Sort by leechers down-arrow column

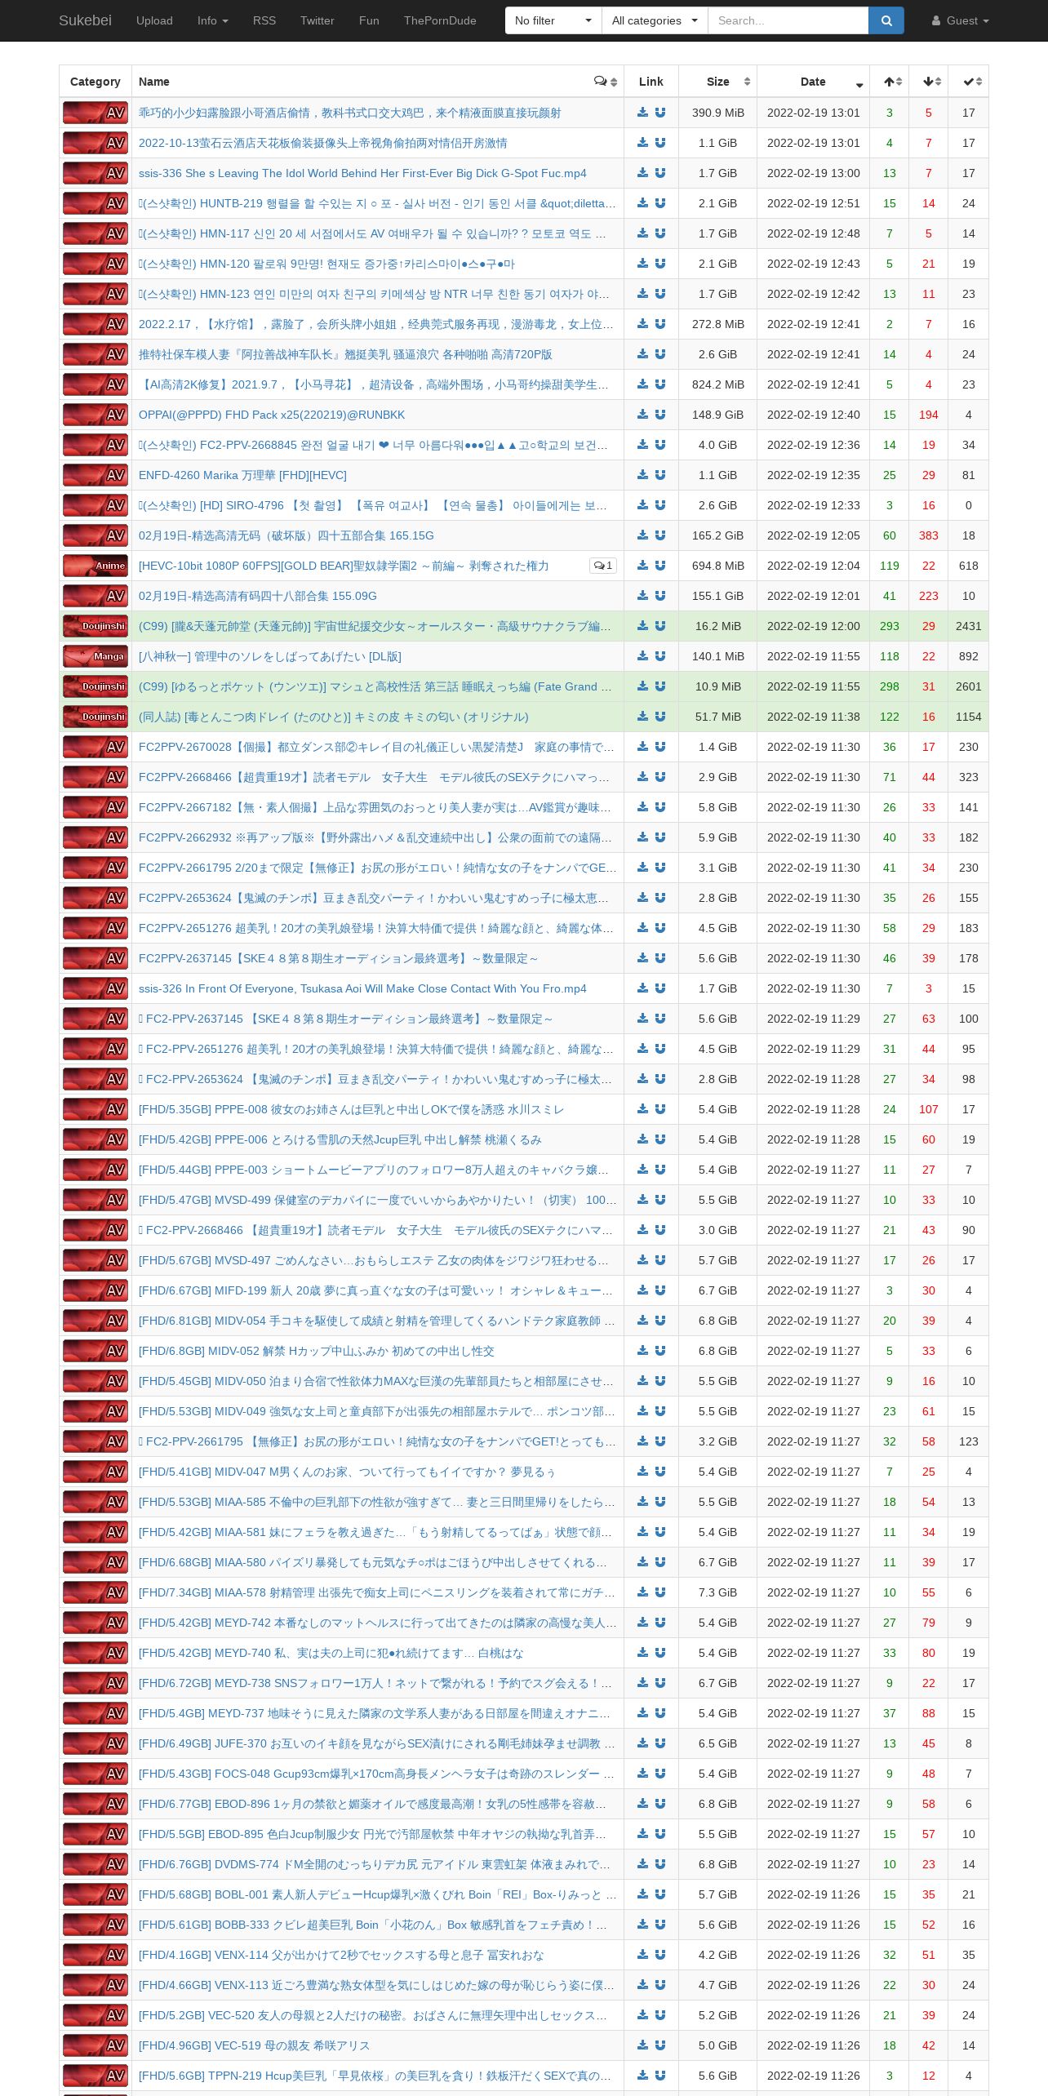click(x=929, y=82)
